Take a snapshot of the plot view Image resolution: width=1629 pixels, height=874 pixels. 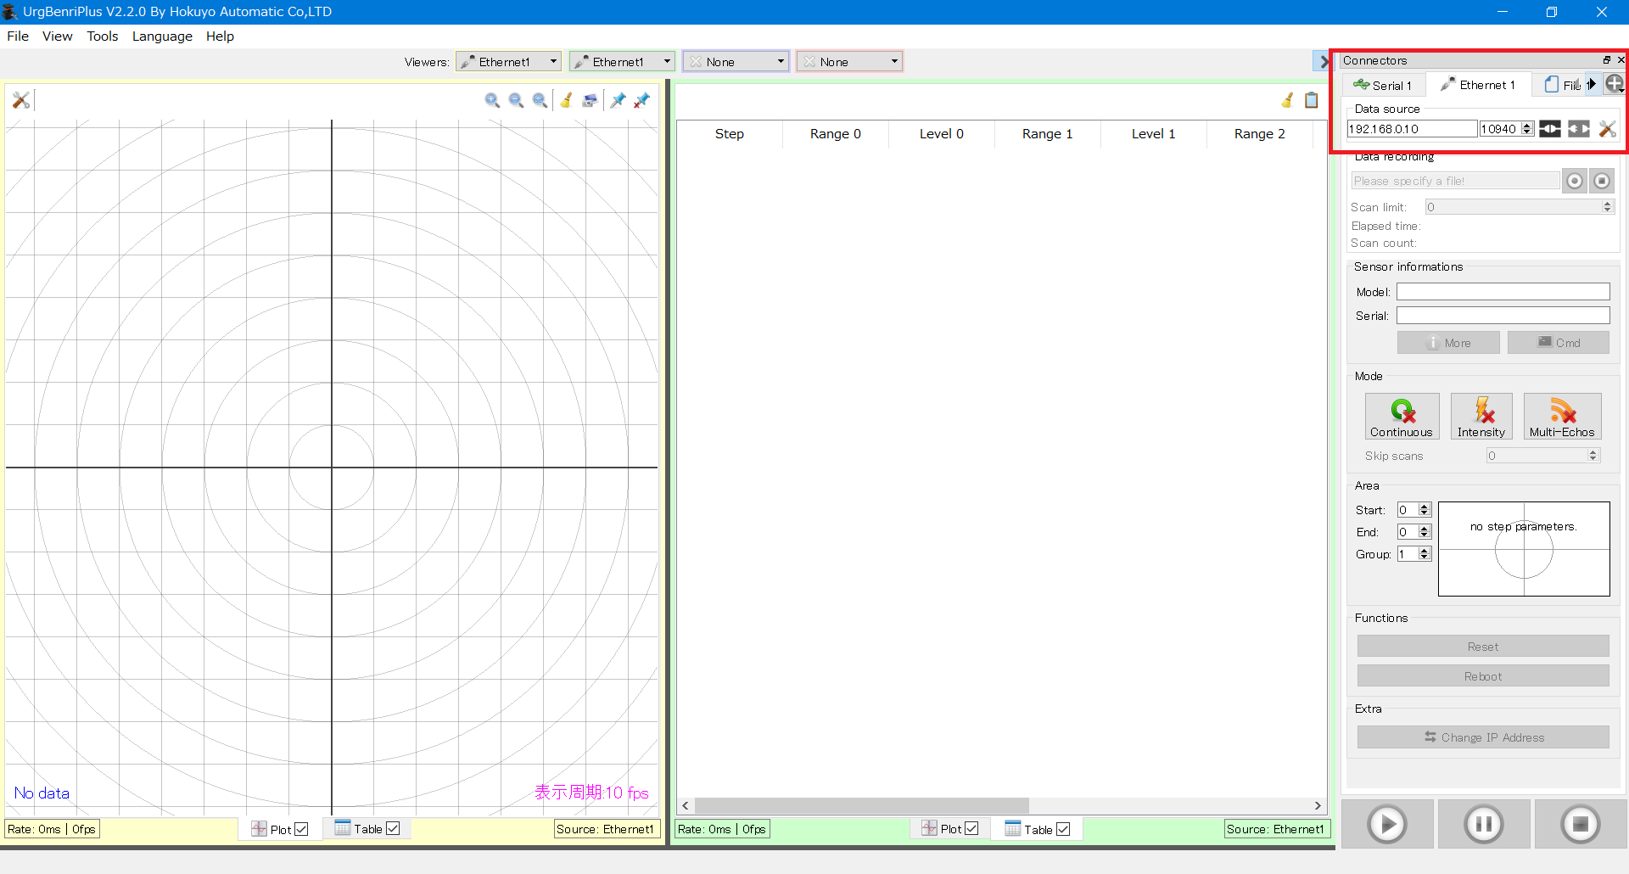coord(590,100)
